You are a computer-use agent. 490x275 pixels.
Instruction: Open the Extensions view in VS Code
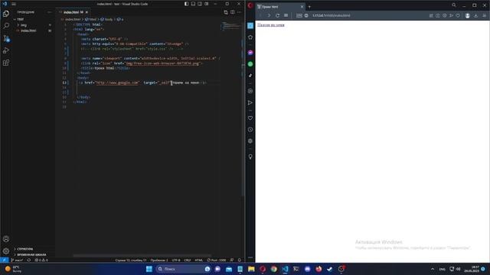coord(6,63)
